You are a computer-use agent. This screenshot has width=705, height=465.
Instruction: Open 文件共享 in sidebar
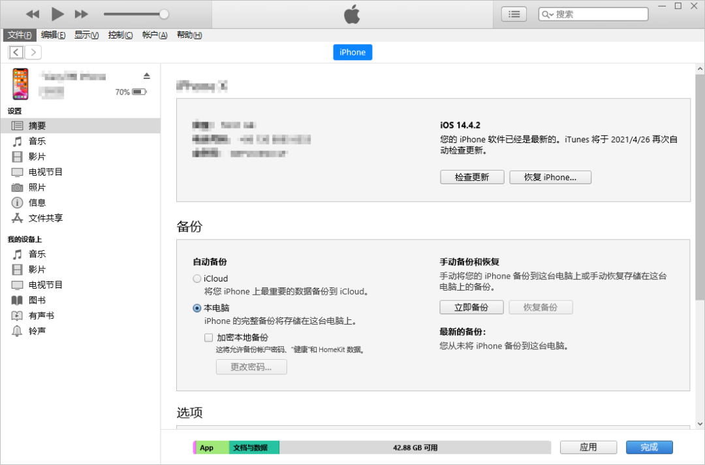[46, 218]
